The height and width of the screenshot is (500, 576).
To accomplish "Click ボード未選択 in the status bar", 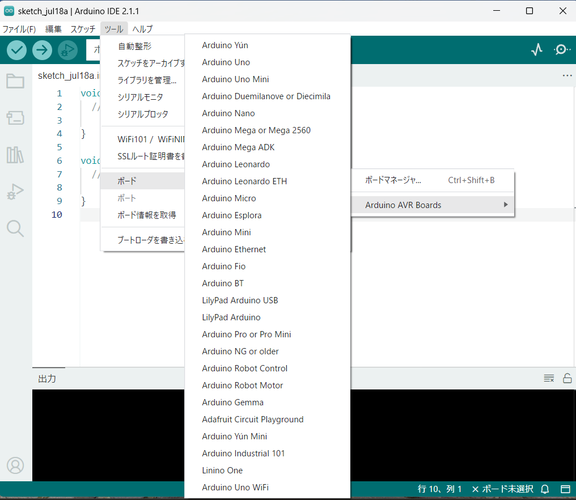I will coord(502,489).
